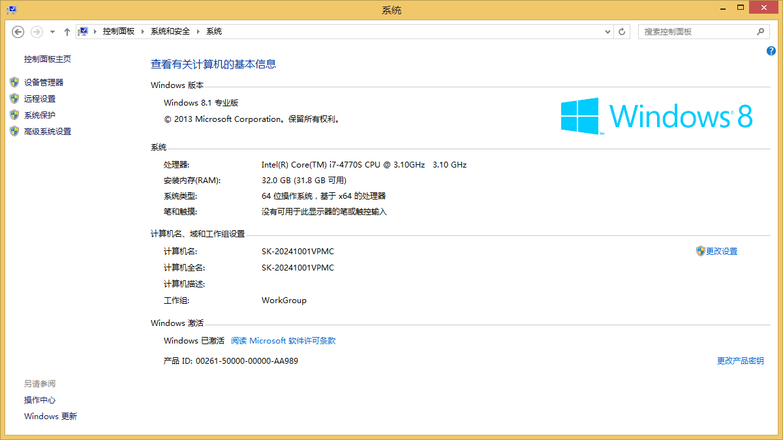Click the back navigation arrow
This screenshot has width=783, height=440.
pos(18,31)
